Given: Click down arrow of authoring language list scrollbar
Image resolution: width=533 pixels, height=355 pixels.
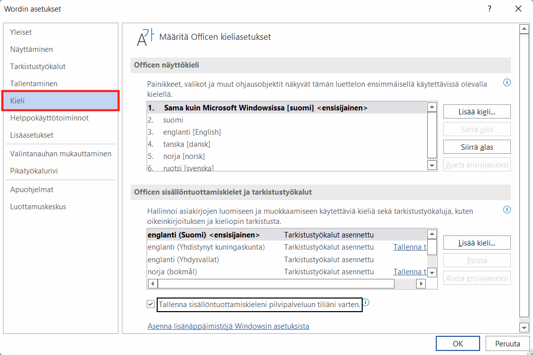Looking at the screenshot, I should tap(432, 273).
